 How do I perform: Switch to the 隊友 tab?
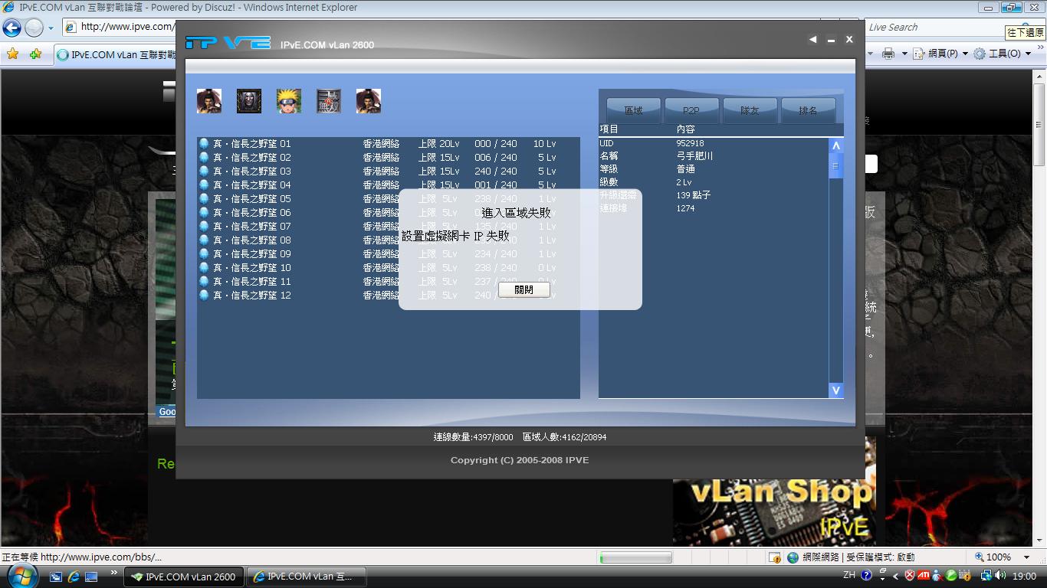[750, 110]
